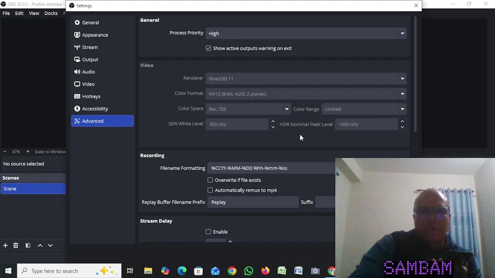
Task: Enable Overwrite if file exists
Action: (x=210, y=180)
